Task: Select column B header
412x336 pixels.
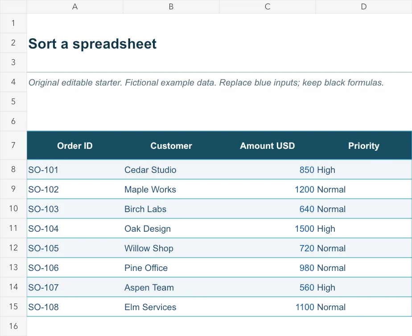Action: click(171, 7)
